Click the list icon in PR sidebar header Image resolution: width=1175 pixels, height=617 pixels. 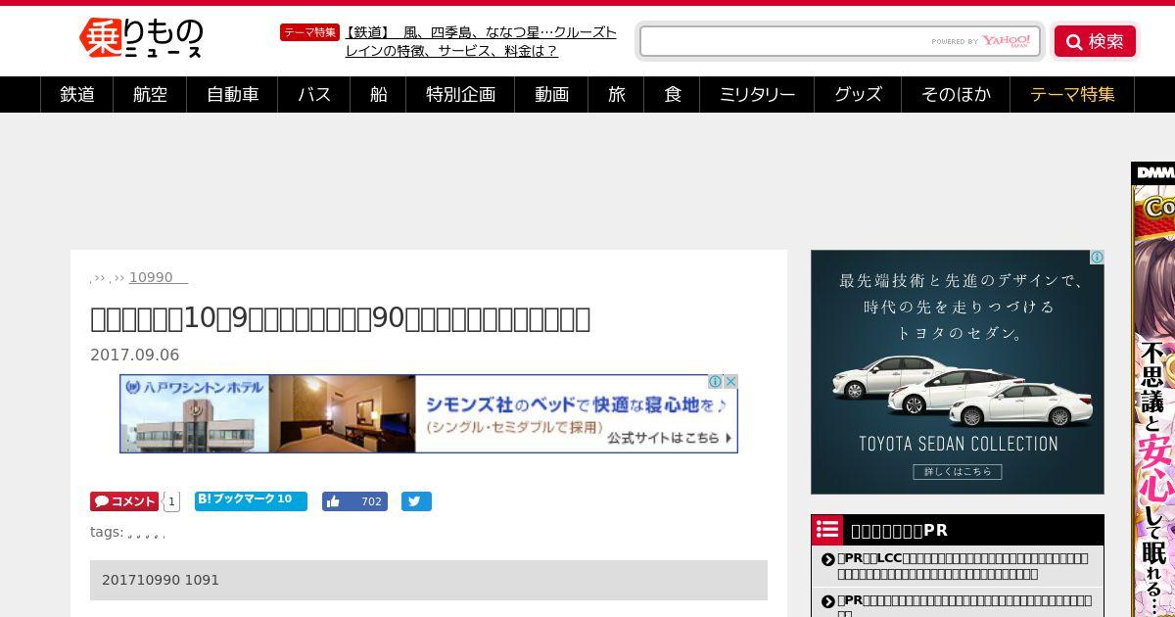(x=827, y=530)
